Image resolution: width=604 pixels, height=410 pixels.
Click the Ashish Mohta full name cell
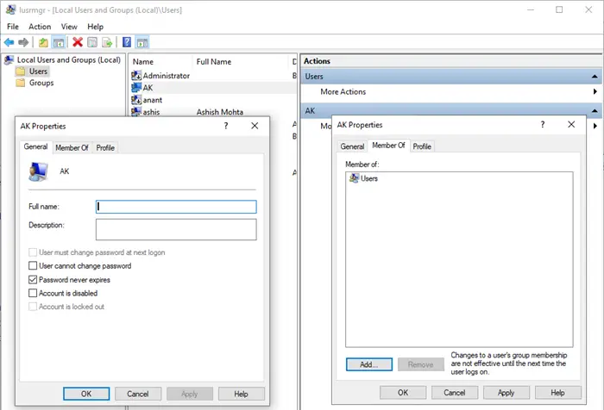click(220, 112)
